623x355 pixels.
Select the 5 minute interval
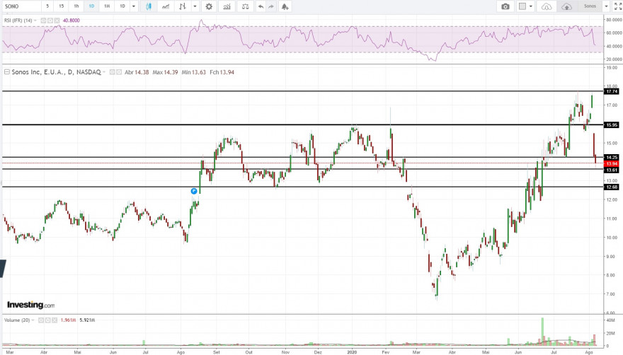pyautogui.click(x=47, y=6)
